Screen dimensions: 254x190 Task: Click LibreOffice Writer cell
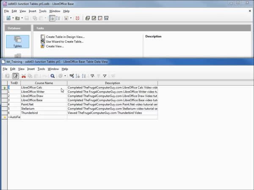44,92
